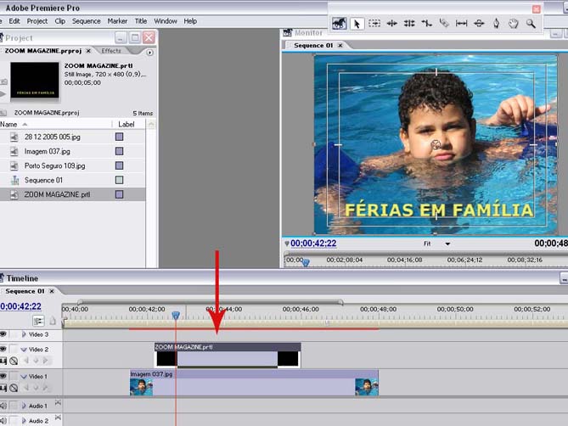Mute the Audio 1 track speaker

pos(3,406)
